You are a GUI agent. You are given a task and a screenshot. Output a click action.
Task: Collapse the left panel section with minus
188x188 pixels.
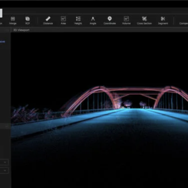click(7, 126)
